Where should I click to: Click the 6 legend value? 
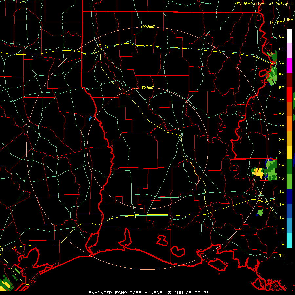coord(283,230)
